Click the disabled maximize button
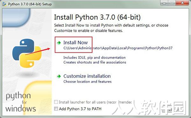Image resolution: width=191 pixels, height=118 pixels. coord(172,3)
